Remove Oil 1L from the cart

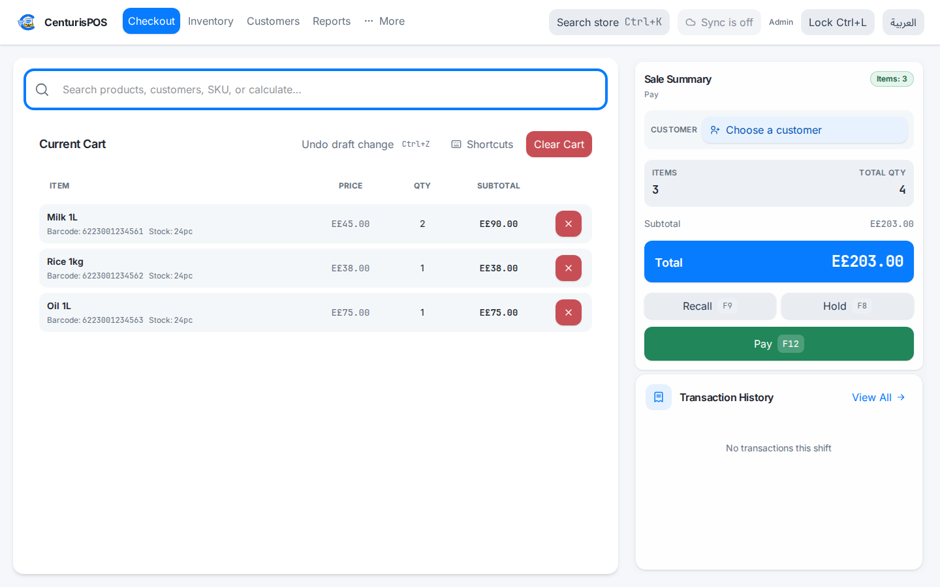(569, 312)
